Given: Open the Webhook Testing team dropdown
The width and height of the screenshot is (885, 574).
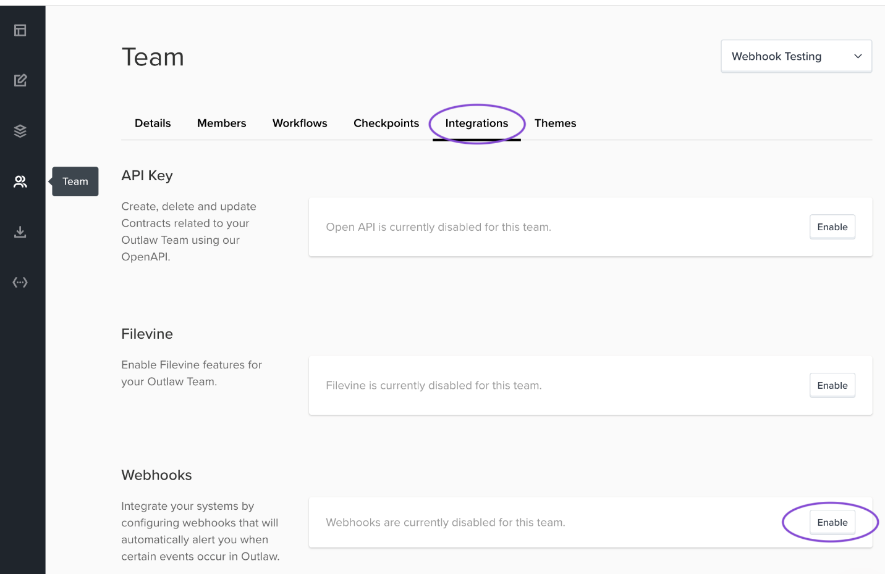Looking at the screenshot, I should coord(796,56).
